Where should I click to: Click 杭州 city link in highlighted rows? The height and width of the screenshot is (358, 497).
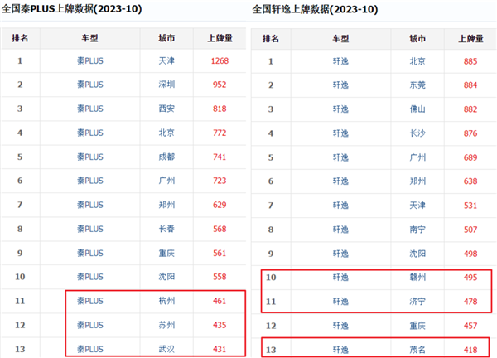[x=166, y=301]
